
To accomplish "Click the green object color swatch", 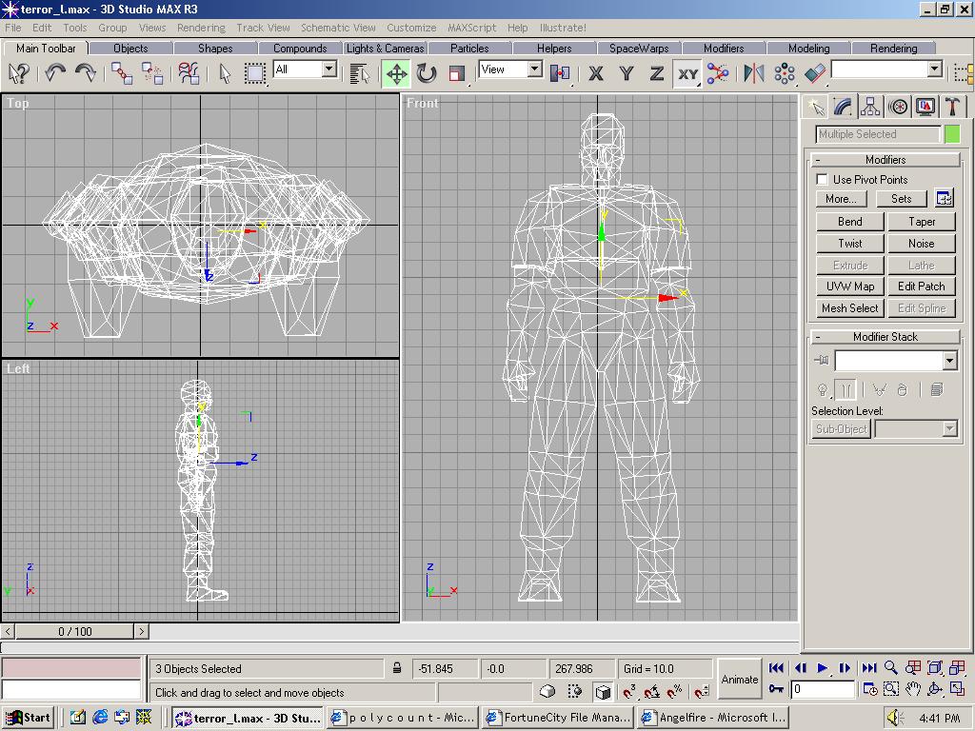I will pos(952,134).
